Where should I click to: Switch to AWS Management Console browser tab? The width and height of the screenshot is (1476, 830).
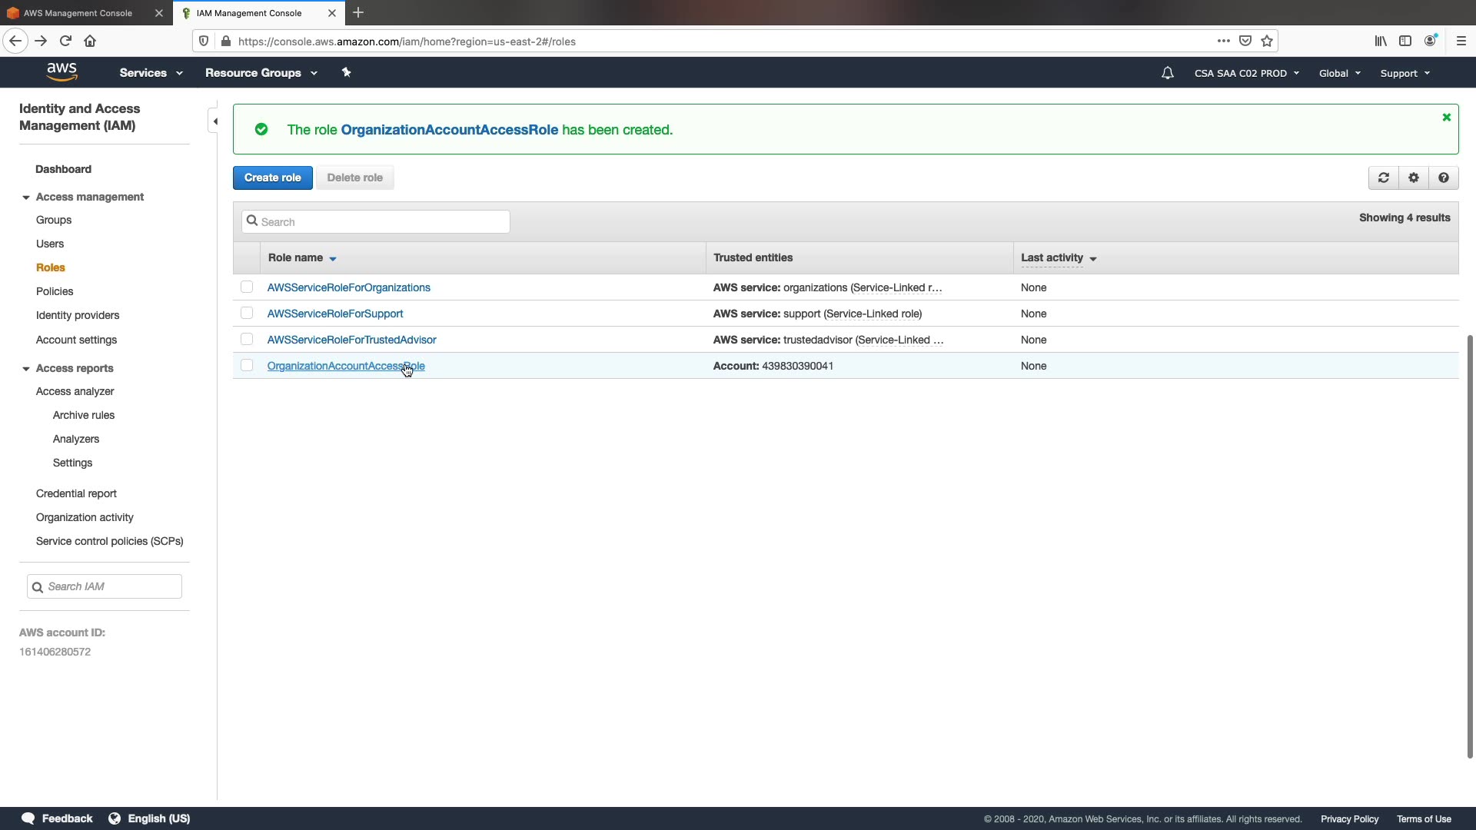[x=78, y=13]
